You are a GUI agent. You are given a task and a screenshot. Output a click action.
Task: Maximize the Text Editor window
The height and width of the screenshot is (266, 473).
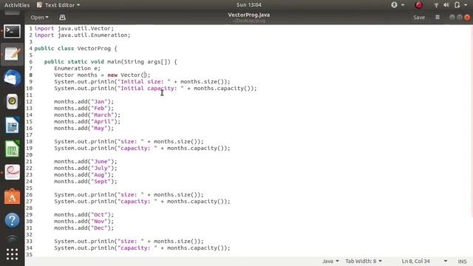[x=460, y=17]
